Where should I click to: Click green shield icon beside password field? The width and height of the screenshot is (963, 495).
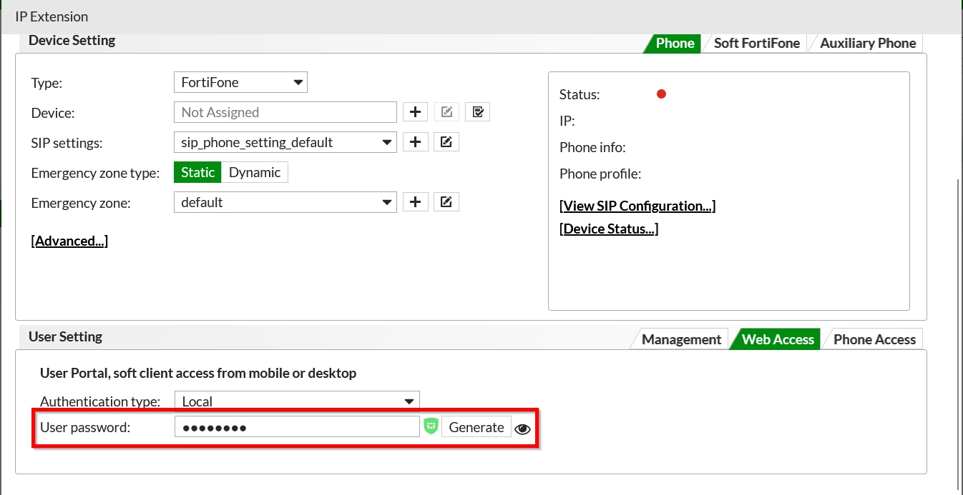431,426
